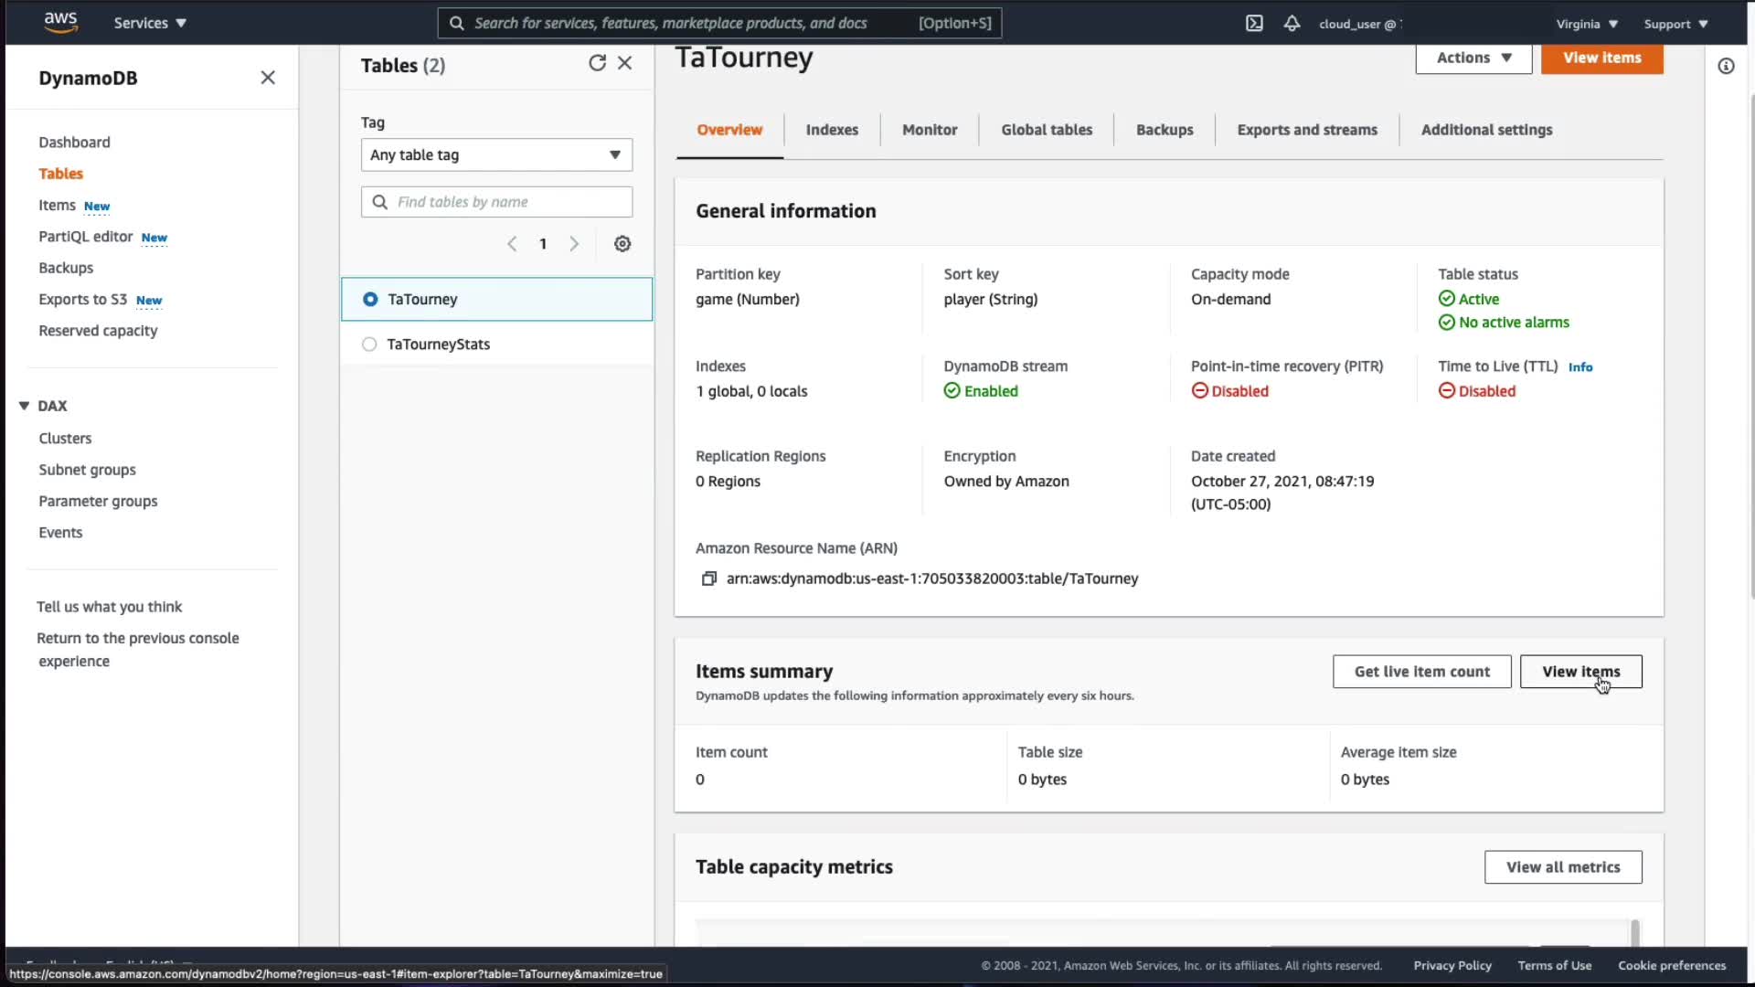Open the notifications bell
Image resolution: width=1755 pixels, height=987 pixels.
tap(1292, 24)
